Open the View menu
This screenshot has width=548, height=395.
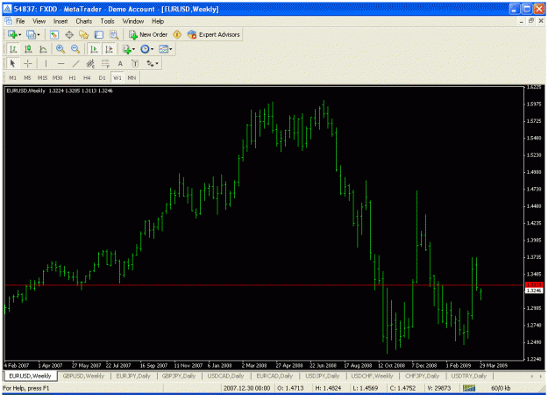39,21
